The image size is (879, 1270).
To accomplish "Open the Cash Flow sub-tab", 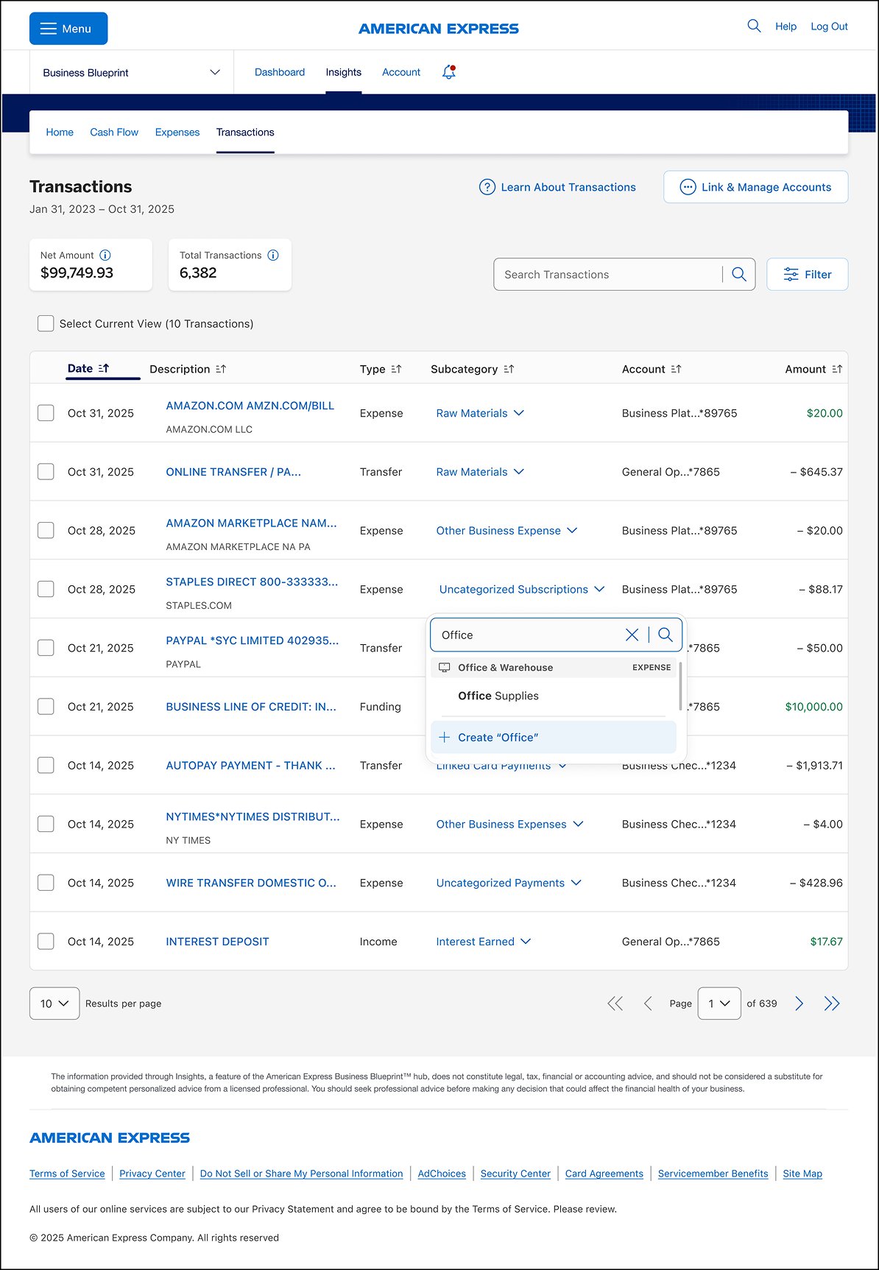I will click(x=114, y=133).
